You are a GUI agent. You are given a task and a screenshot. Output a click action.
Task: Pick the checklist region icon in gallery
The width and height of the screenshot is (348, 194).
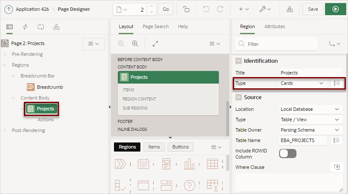click(x=120, y=185)
